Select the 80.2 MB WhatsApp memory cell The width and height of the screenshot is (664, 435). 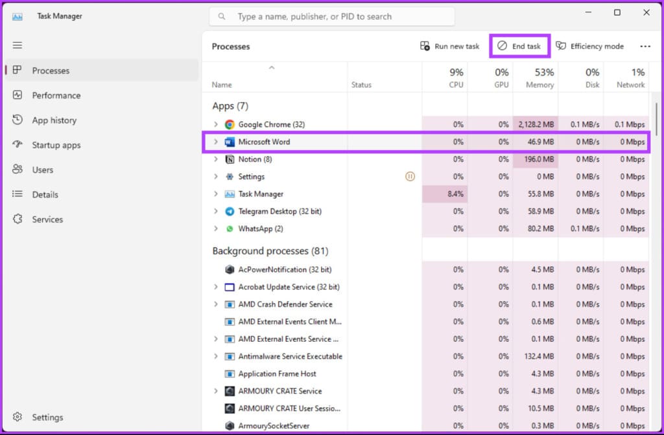click(x=535, y=229)
